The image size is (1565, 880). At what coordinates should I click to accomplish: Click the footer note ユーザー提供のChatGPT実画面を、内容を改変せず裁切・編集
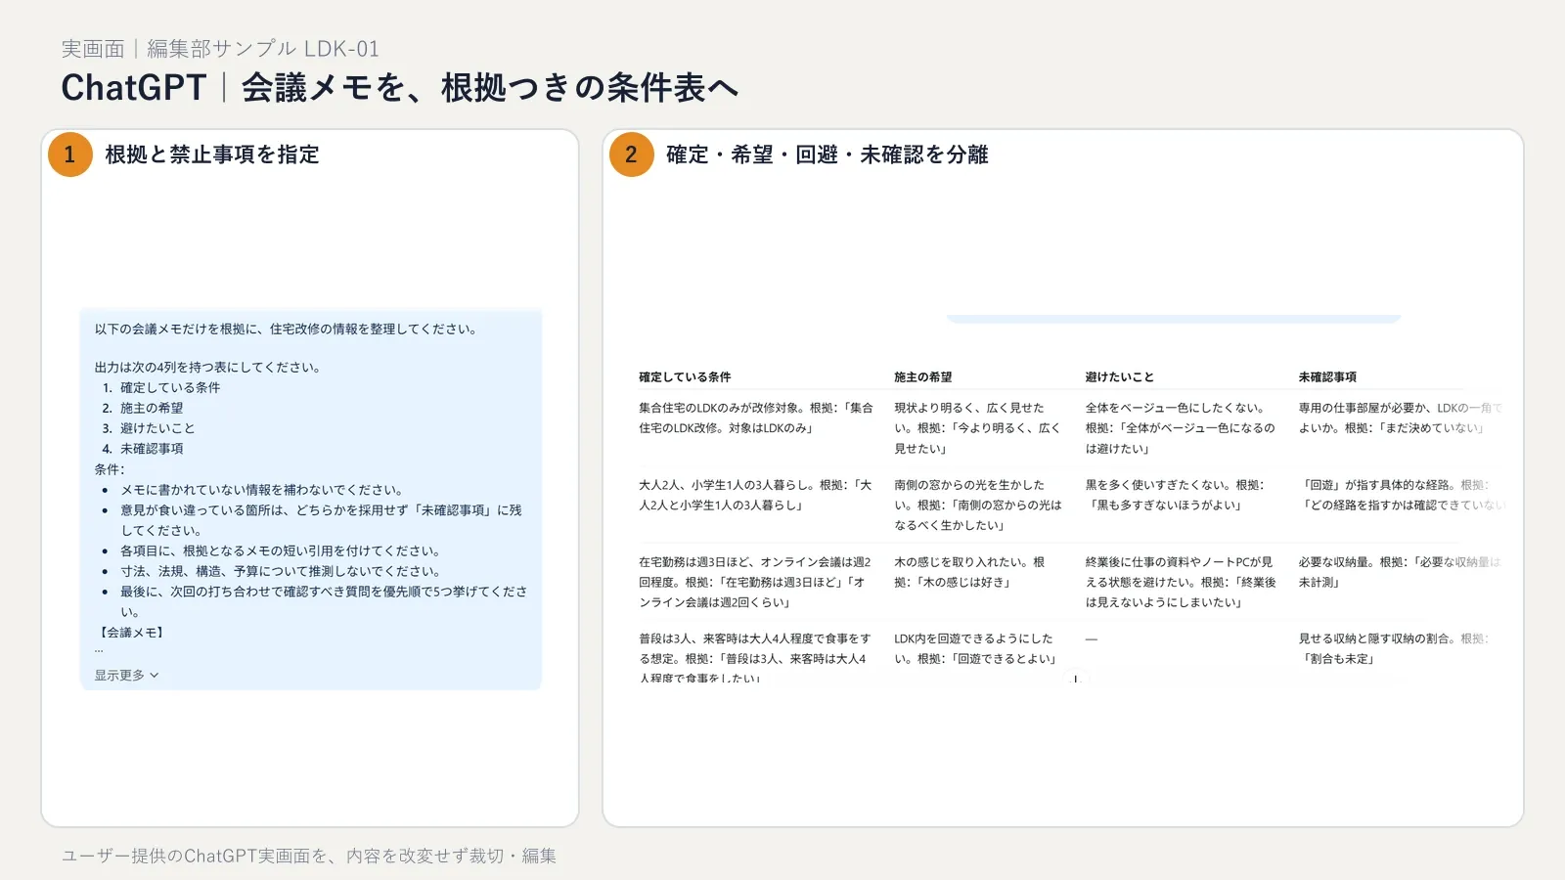click(309, 856)
